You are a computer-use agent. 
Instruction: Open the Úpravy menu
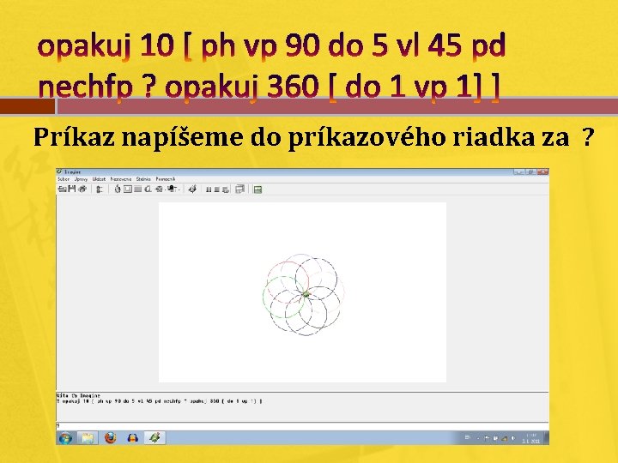pyautogui.click(x=82, y=179)
